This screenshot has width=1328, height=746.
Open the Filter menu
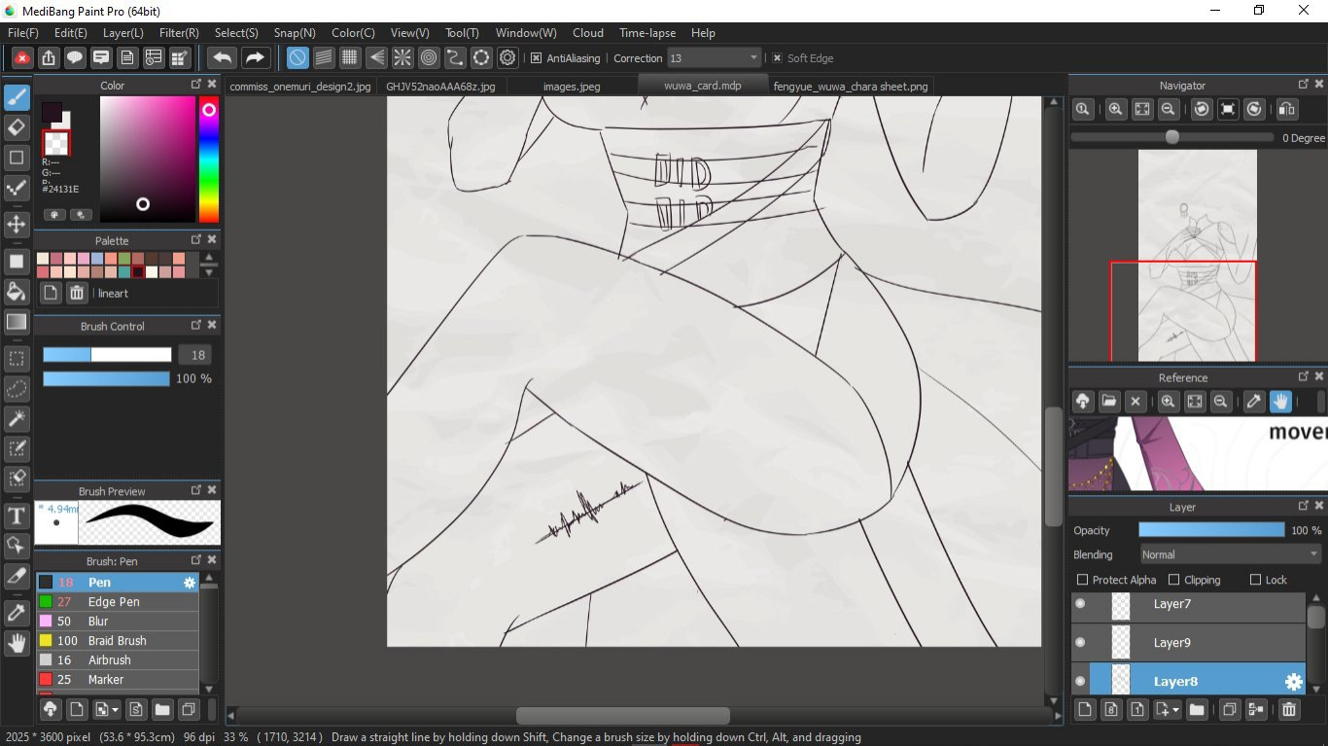[179, 33]
